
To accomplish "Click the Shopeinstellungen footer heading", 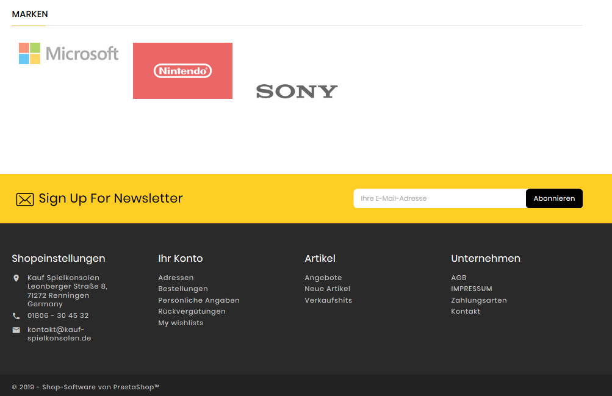I will [x=59, y=258].
